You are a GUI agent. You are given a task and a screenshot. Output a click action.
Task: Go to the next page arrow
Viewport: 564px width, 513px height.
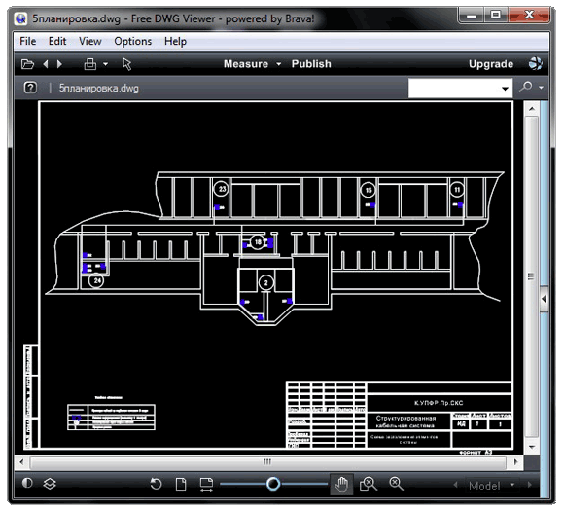59,64
